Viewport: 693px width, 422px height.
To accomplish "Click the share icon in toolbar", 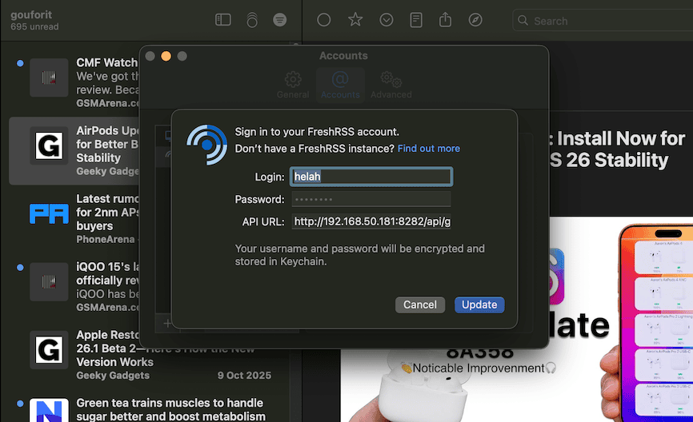I will tap(446, 20).
